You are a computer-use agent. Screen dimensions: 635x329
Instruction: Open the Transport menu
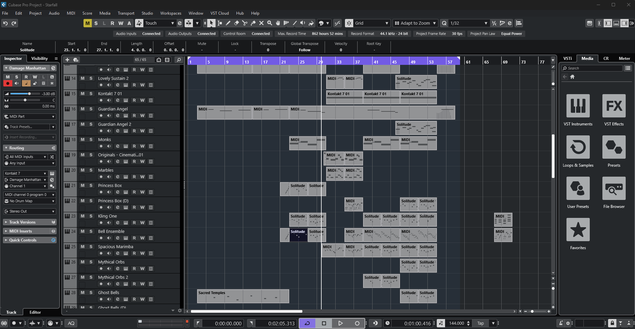[x=126, y=13]
